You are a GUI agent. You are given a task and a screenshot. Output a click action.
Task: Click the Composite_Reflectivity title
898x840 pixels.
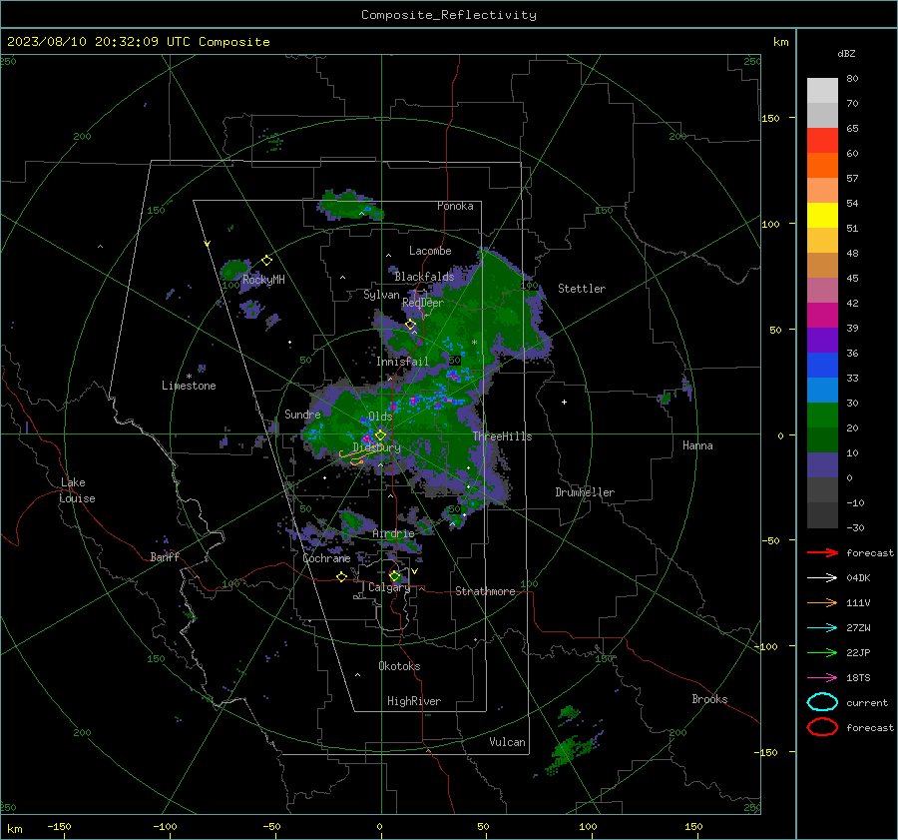tap(449, 15)
